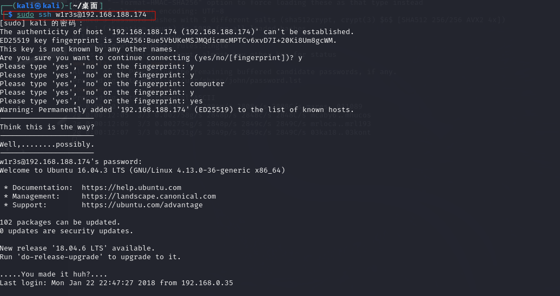Image resolution: width=560 pixels, height=296 pixels.
Task: Click the w1r3s password prompt line
Action: 71,162
